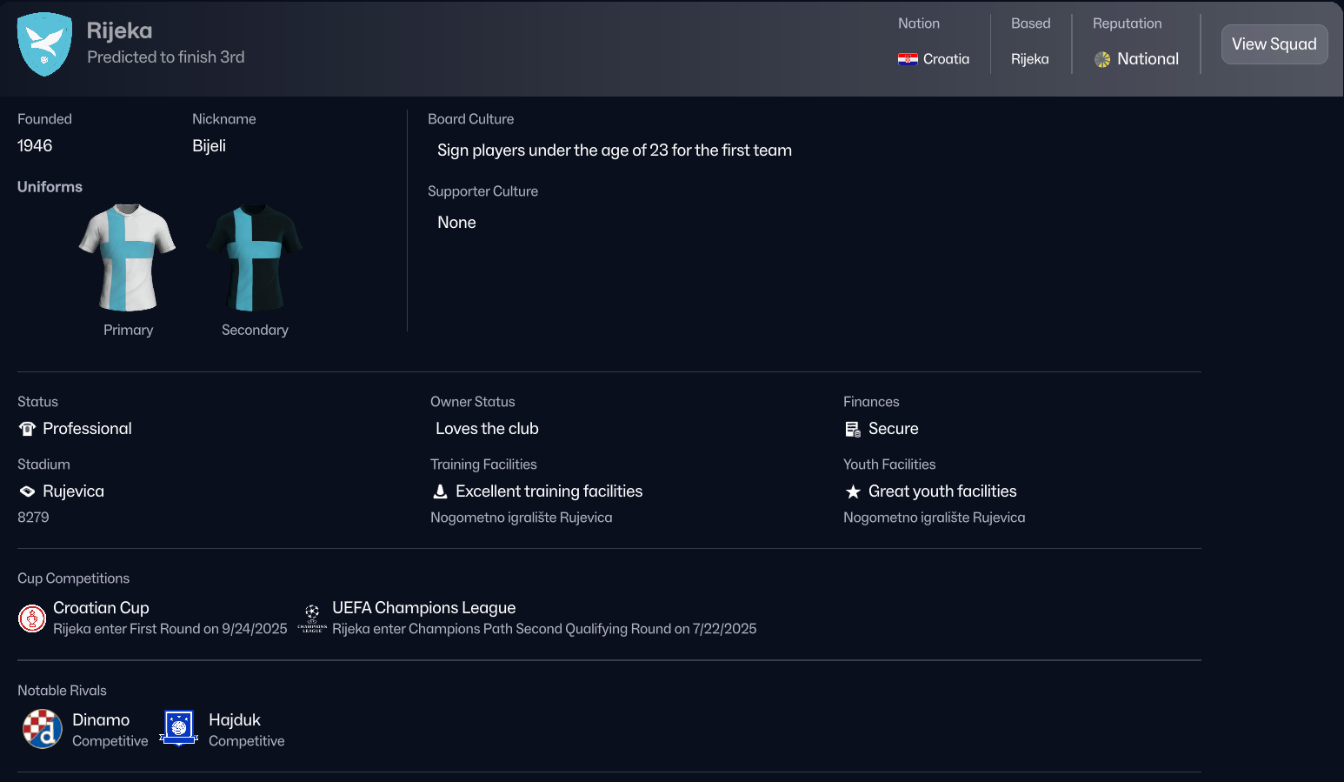The width and height of the screenshot is (1344, 782).
Task: Click the Secure finances icon
Action: pos(853,429)
